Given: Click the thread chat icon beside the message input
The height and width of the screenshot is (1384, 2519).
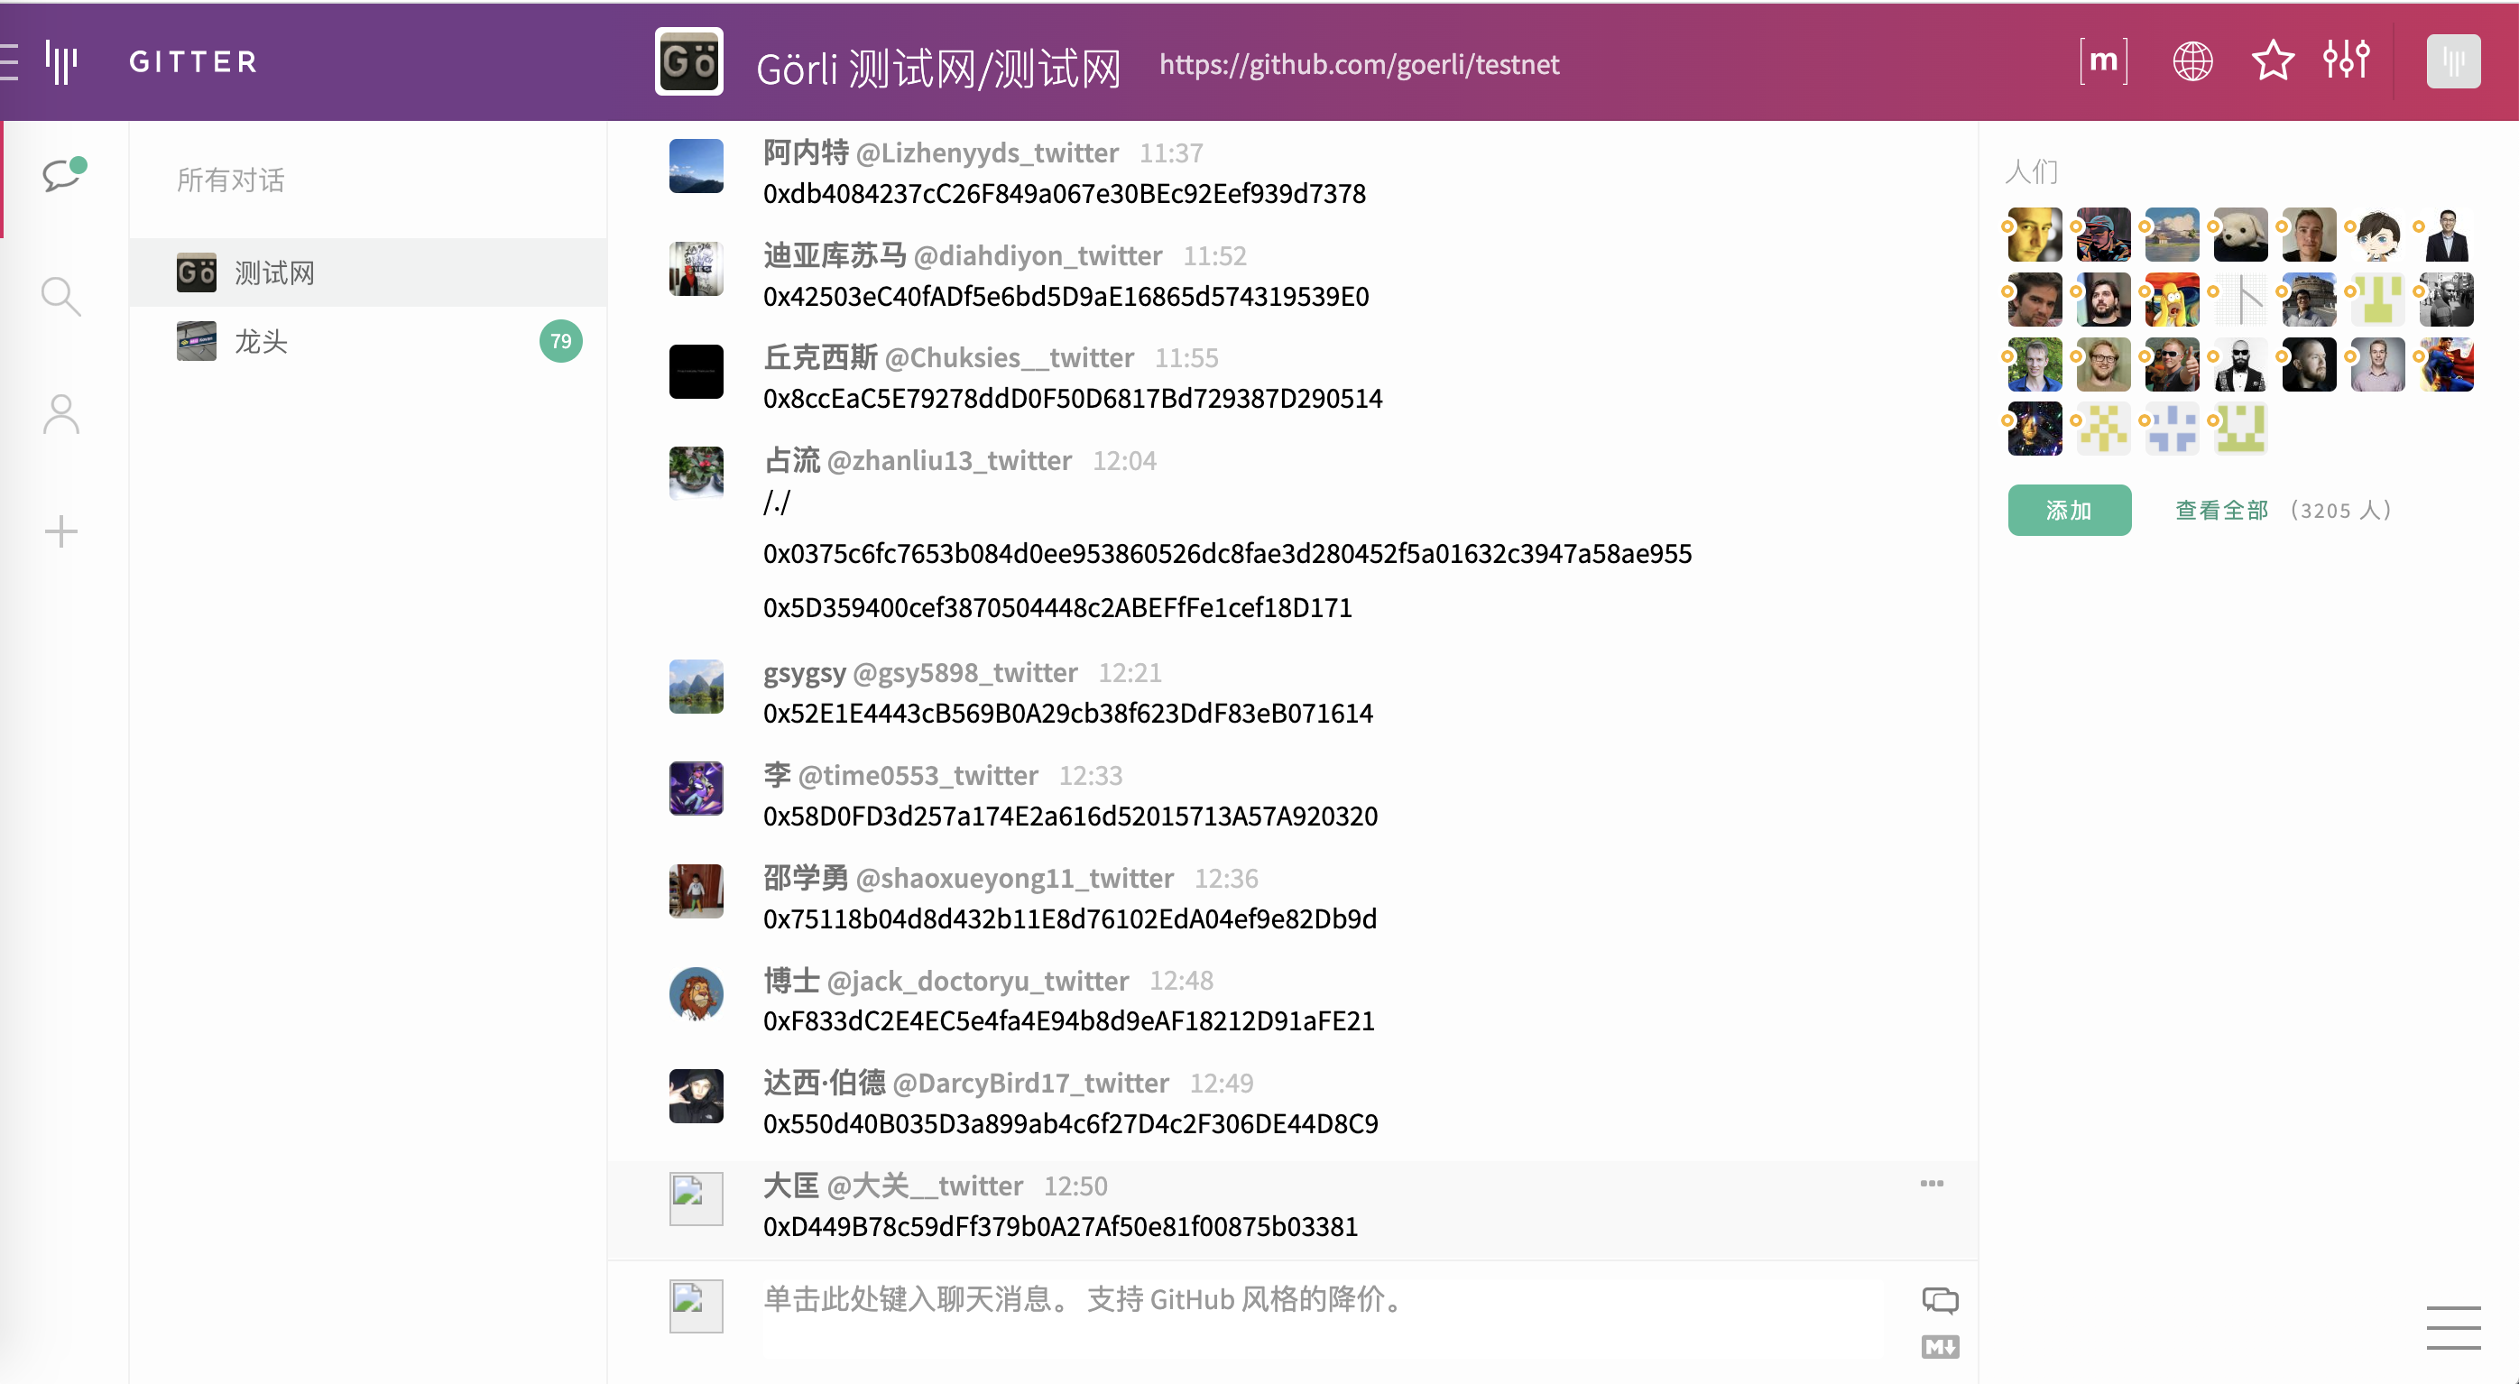Looking at the screenshot, I should [x=1939, y=1300].
